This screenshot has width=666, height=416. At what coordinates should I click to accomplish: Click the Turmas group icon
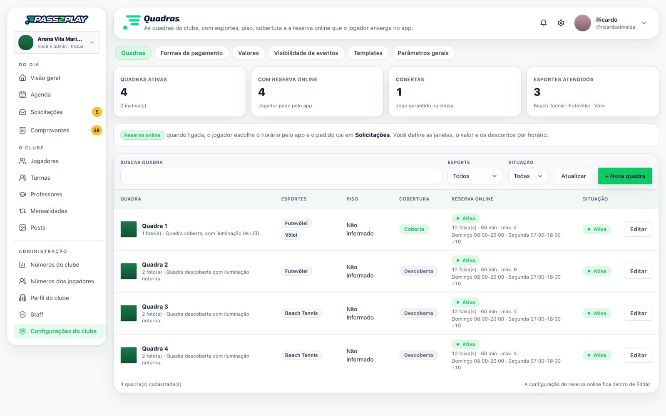22,178
